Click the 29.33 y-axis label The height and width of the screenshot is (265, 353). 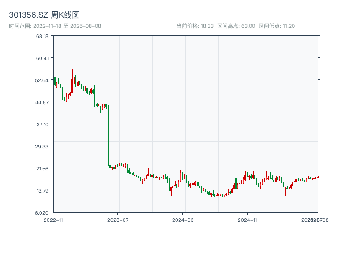click(42, 147)
